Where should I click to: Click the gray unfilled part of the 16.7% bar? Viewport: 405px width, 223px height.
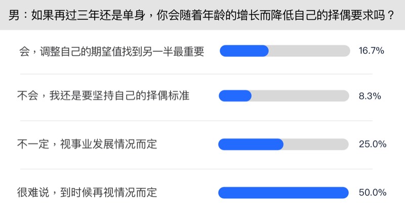309,51
